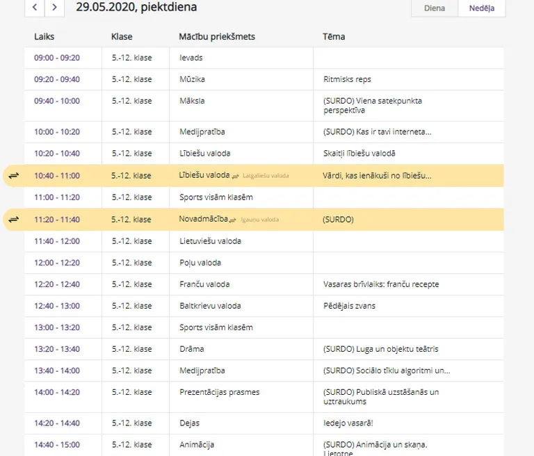The image size is (534, 456).
Task: Go to next day with right arrow
Action: tap(54, 7)
